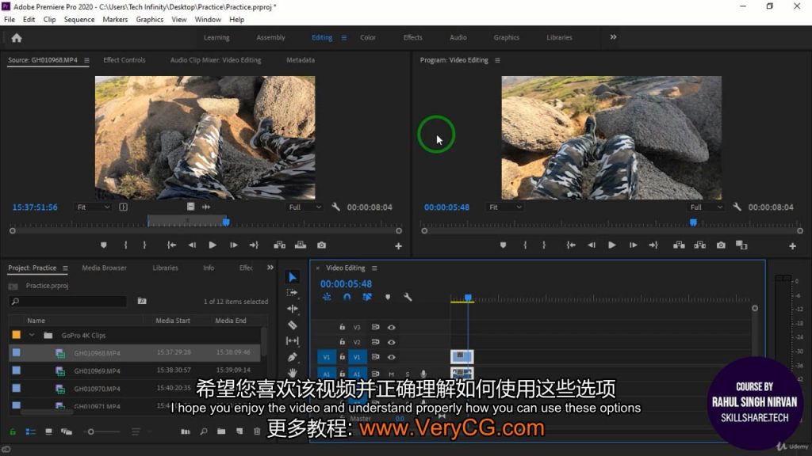812x456 pixels.
Task: Show overflow workspaces chevron
Action: click(613, 37)
